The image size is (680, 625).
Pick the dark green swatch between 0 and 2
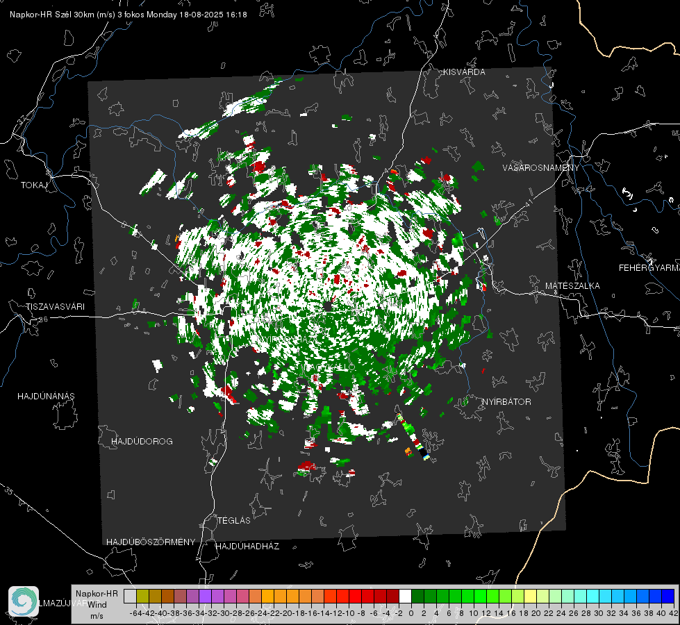tap(417, 597)
